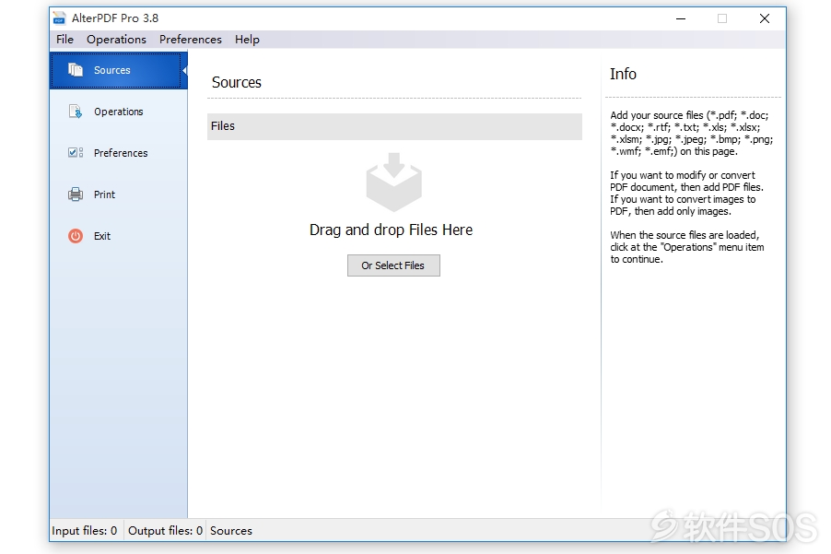Choose the Print sidebar label

[x=104, y=194]
